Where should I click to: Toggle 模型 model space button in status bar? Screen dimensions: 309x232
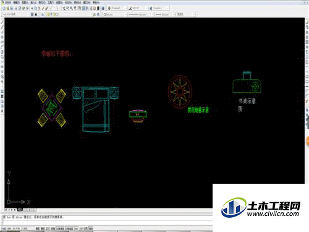coord(91,228)
